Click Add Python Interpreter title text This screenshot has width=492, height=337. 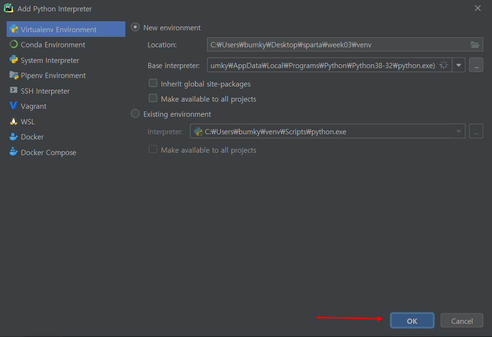[54, 9]
